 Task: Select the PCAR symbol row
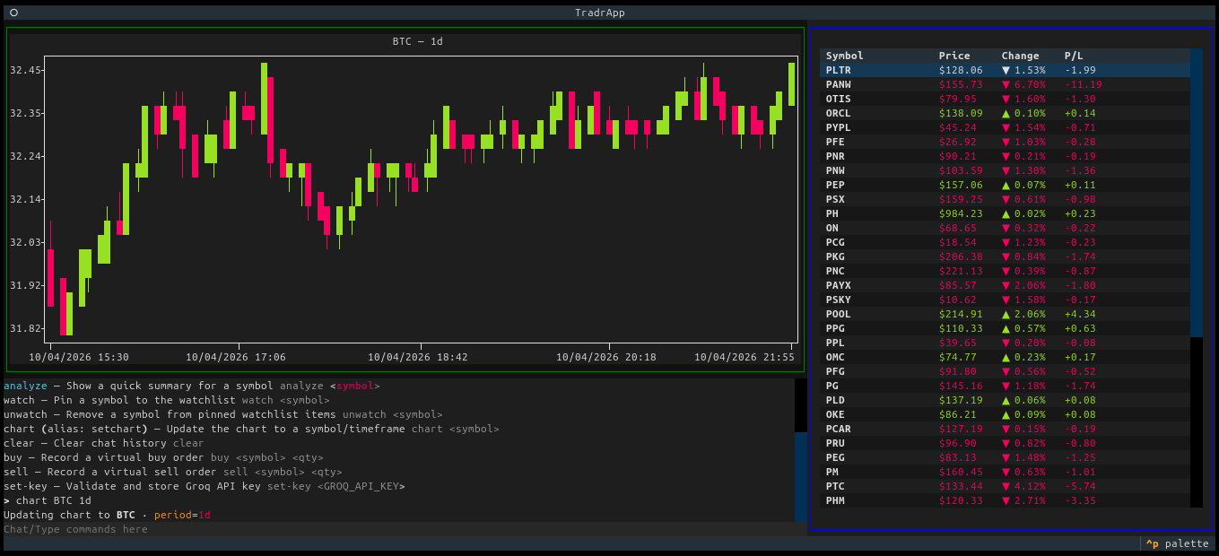point(1005,429)
